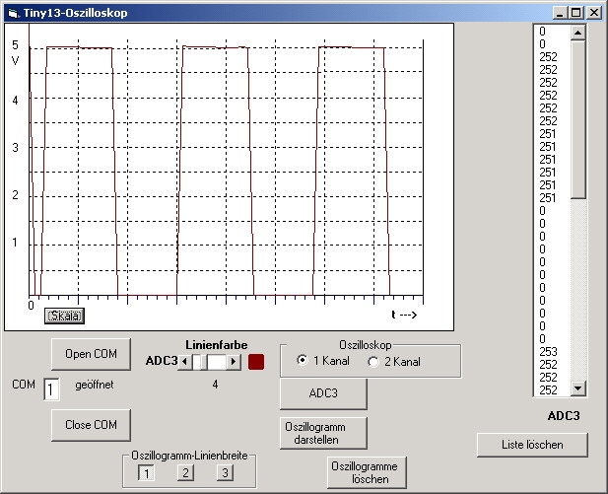The image size is (608, 494).
Task: Switch to 2 Kanal oscilloscope mode
Action: [x=373, y=362]
